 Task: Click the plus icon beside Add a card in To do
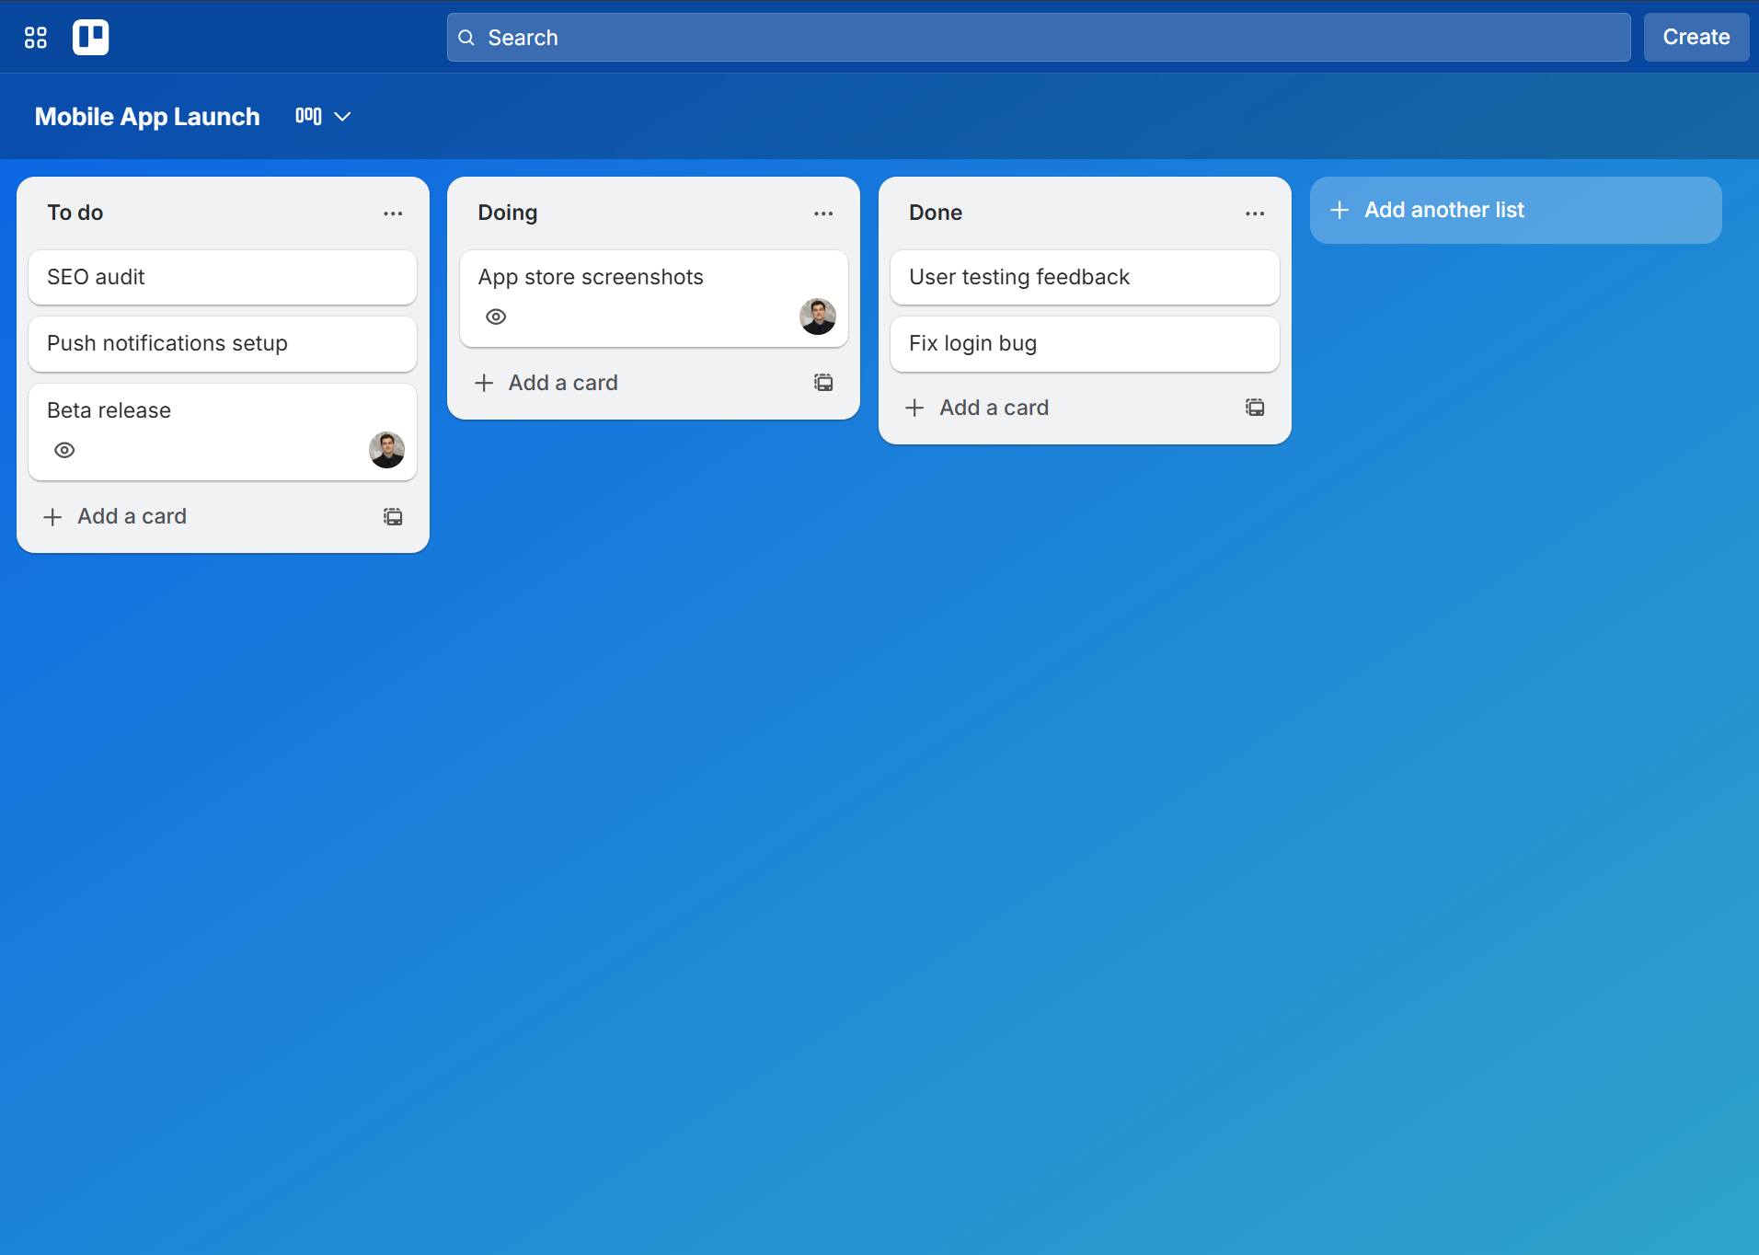click(52, 516)
